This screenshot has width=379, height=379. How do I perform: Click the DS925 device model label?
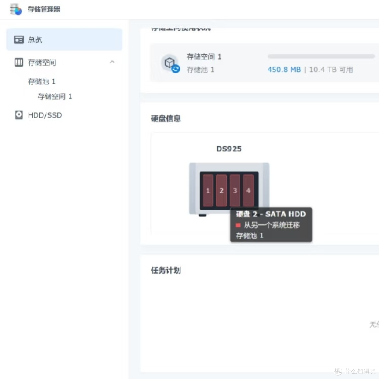click(x=229, y=149)
